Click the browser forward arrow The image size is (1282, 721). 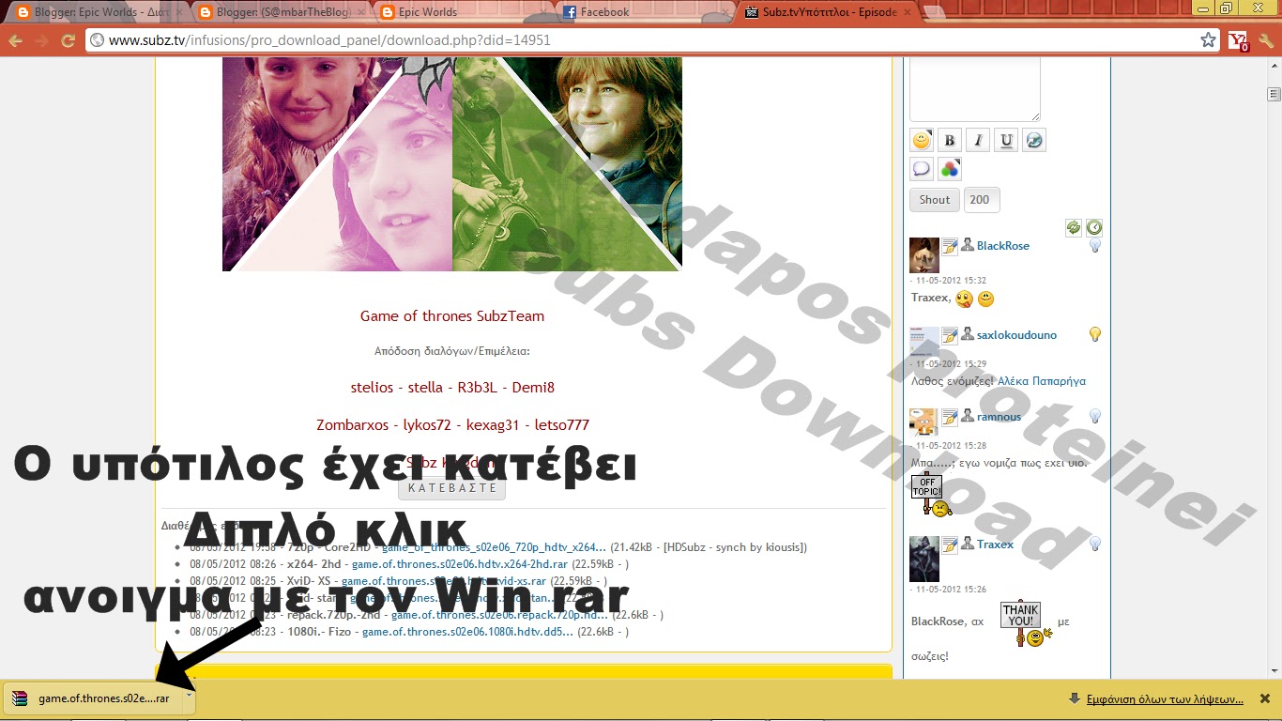[x=41, y=40]
